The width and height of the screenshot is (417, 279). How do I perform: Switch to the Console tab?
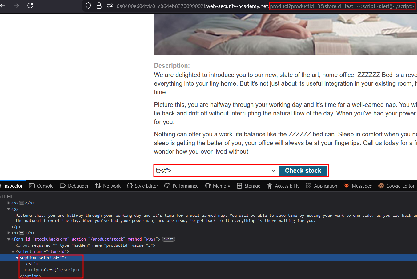41,186
